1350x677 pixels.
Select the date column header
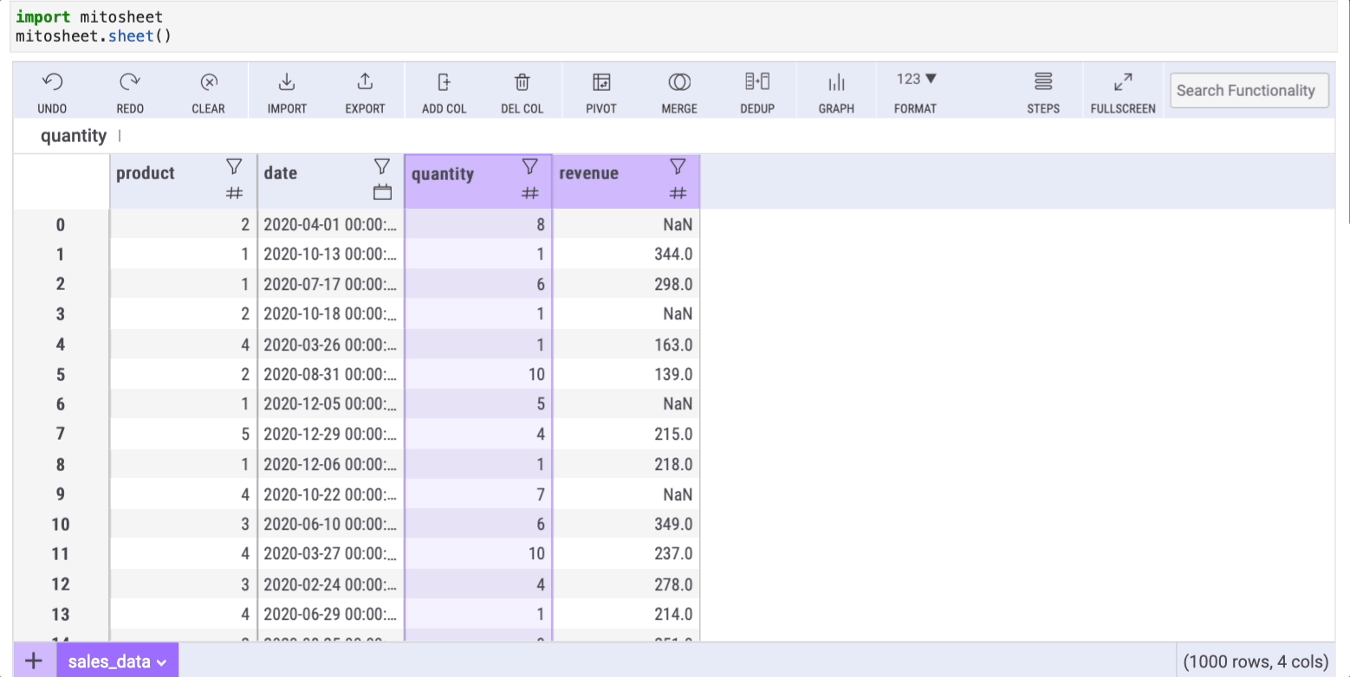click(280, 173)
